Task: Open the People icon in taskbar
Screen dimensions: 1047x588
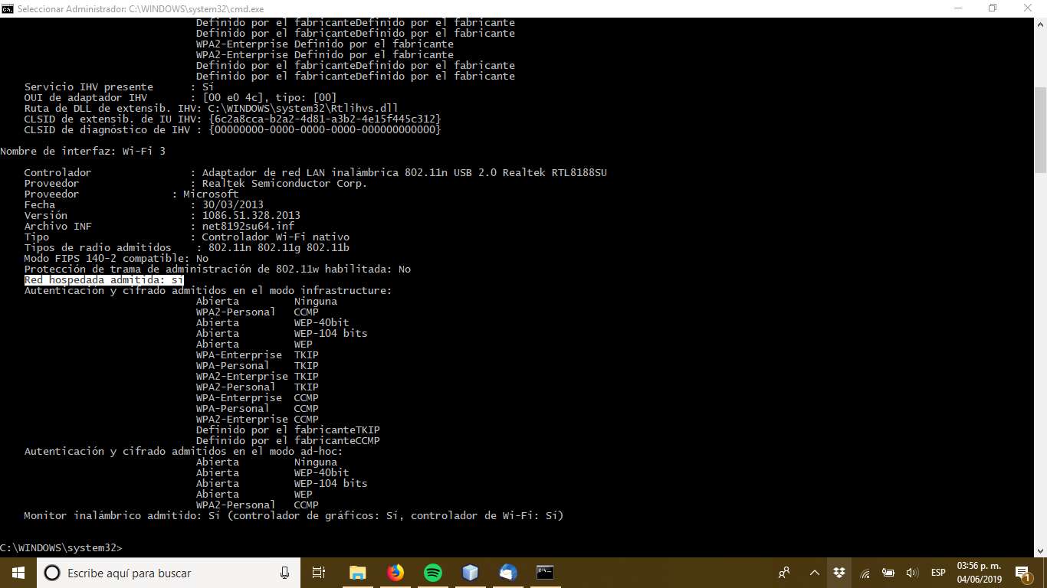Action: [x=784, y=573]
